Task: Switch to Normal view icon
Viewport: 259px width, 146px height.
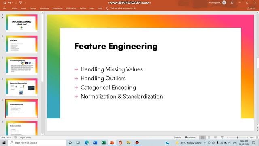Action: click(x=202, y=137)
